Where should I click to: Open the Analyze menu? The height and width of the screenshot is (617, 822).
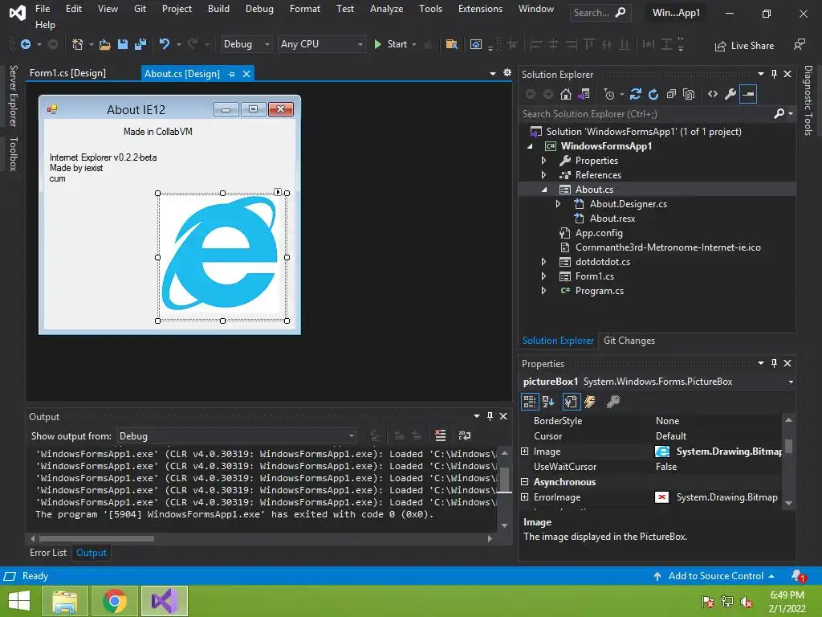(386, 8)
